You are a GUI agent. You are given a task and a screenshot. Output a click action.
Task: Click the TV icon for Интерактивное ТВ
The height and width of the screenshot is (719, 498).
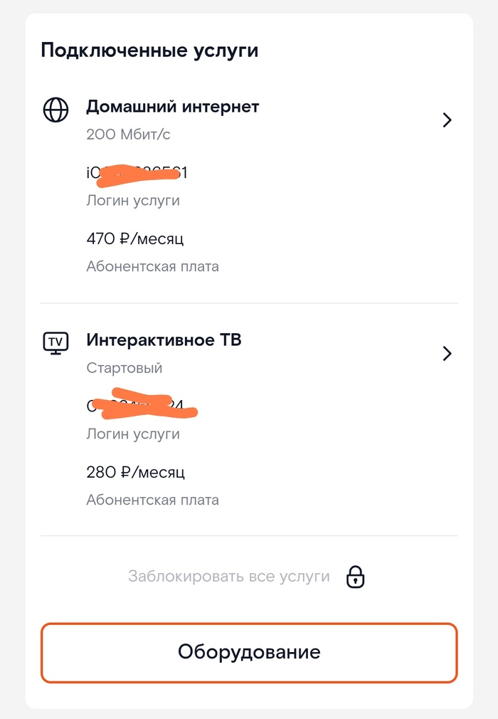(56, 343)
